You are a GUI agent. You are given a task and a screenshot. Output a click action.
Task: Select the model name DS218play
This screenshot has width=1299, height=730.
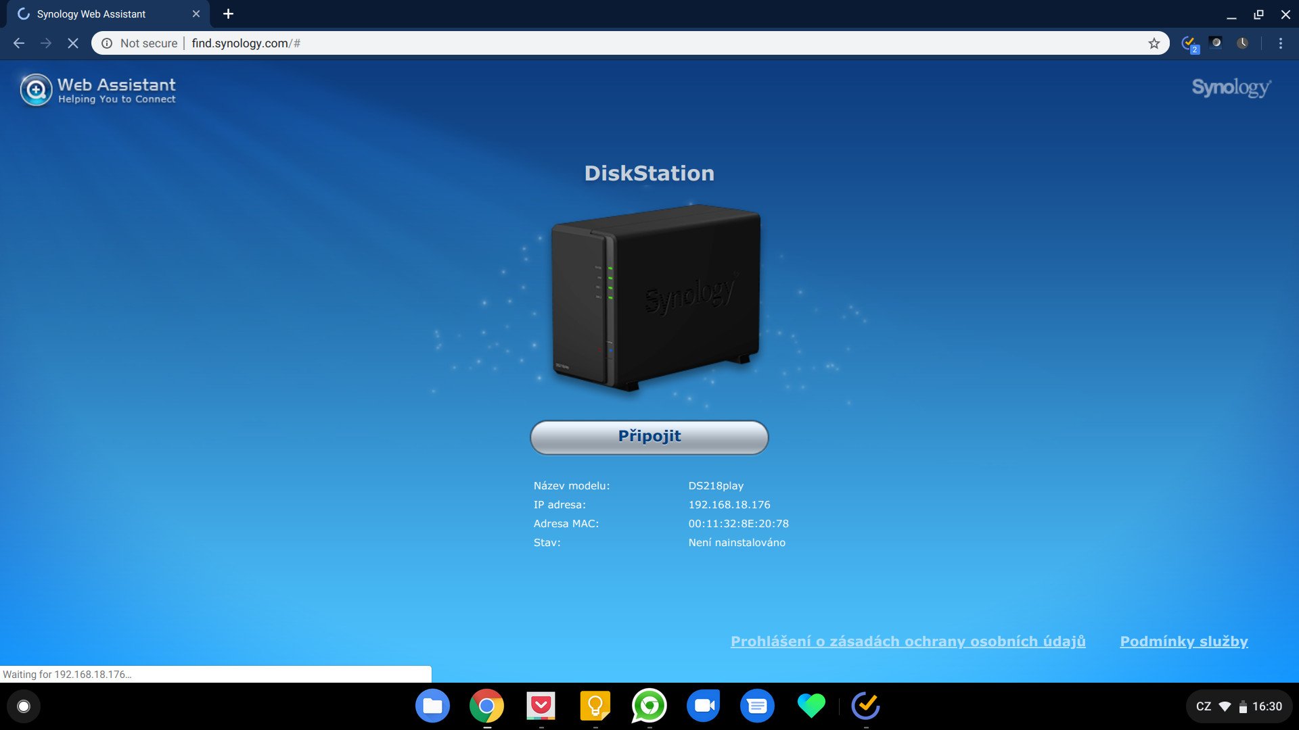[x=716, y=486]
